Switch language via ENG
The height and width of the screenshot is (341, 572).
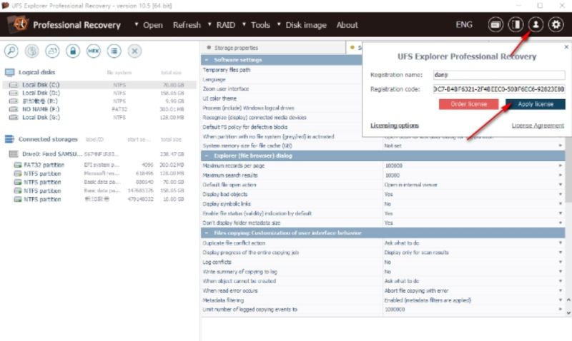pos(464,24)
